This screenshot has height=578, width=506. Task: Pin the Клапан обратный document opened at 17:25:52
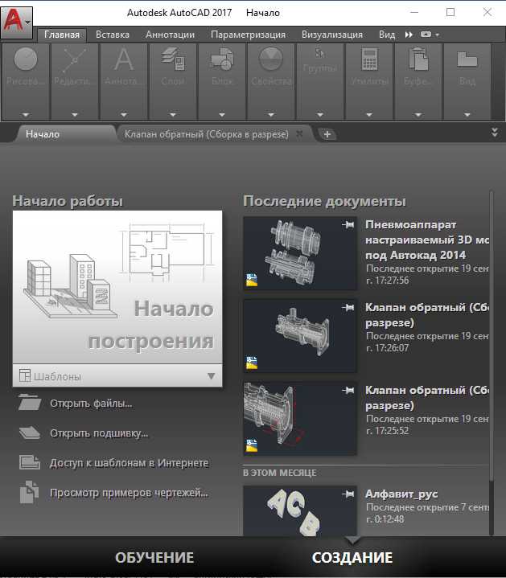coord(348,390)
